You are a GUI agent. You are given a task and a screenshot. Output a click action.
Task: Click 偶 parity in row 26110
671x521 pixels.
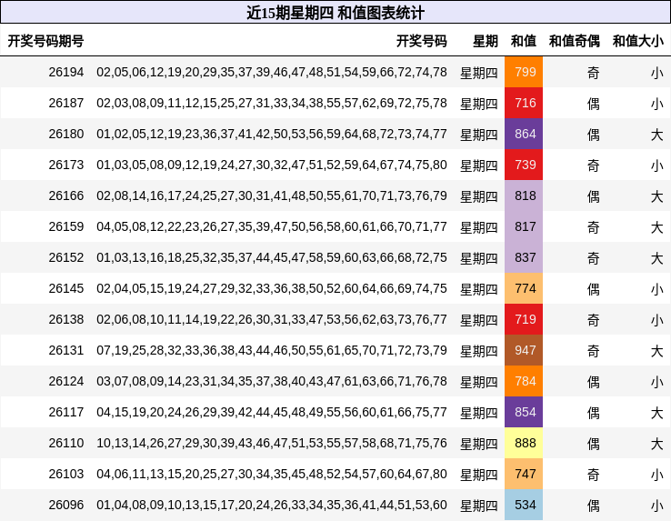tap(593, 444)
